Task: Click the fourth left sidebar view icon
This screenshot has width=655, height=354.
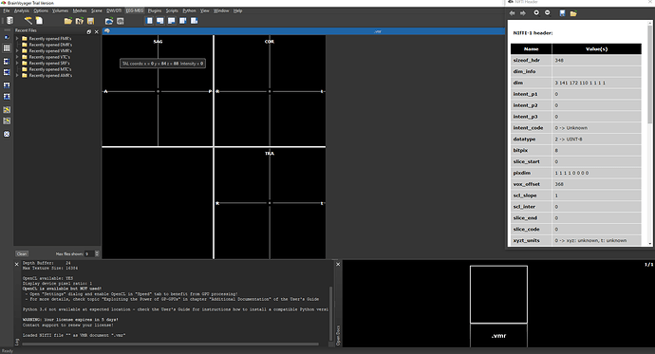Action: [7, 72]
